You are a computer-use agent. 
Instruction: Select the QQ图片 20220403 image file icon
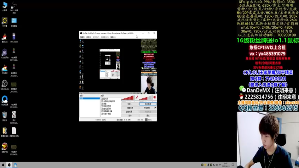pyautogui.click(x=14, y=150)
